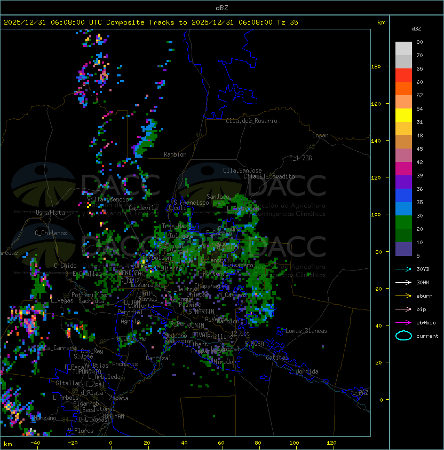Screen dimensions: 444x450
Task: Click the cyan 50YD track arrow icon
Action: tap(403, 269)
